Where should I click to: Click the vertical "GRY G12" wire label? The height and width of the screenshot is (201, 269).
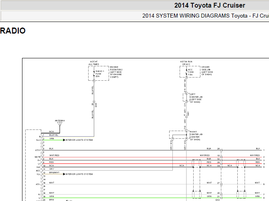pyautogui.click(x=185, y=145)
